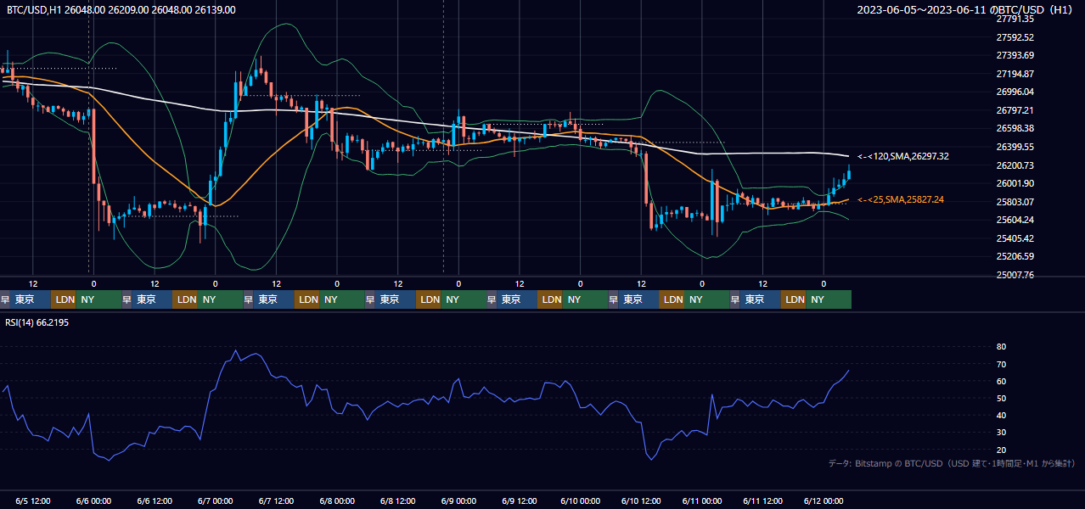This screenshot has height=509, width=1085.
Task: Click price label 26996.04
Action: 1015,92
